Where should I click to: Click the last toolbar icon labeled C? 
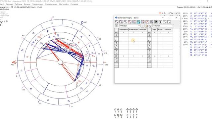pos(169,22)
